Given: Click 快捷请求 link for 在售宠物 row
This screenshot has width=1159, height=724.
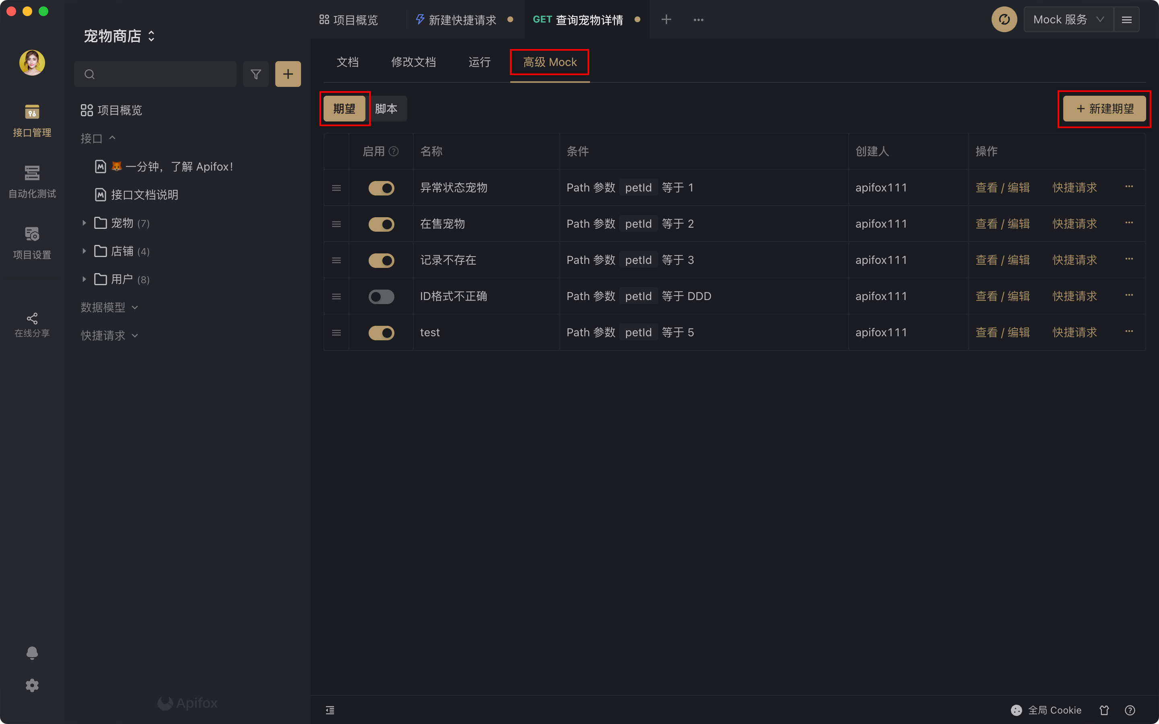Looking at the screenshot, I should coord(1074,224).
